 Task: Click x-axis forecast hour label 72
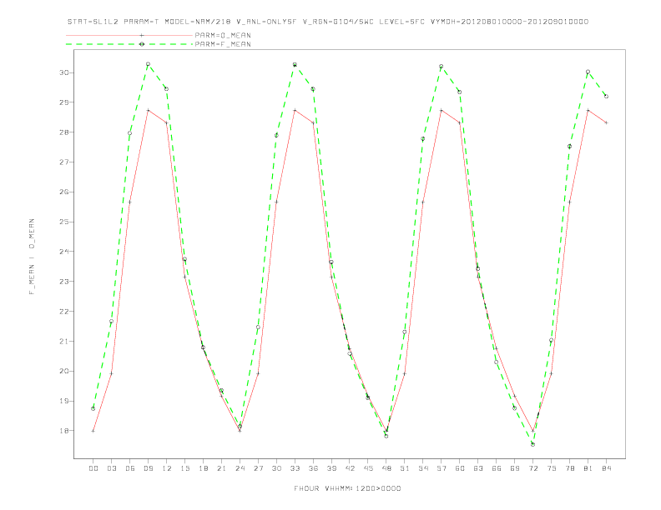coord(532,468)
